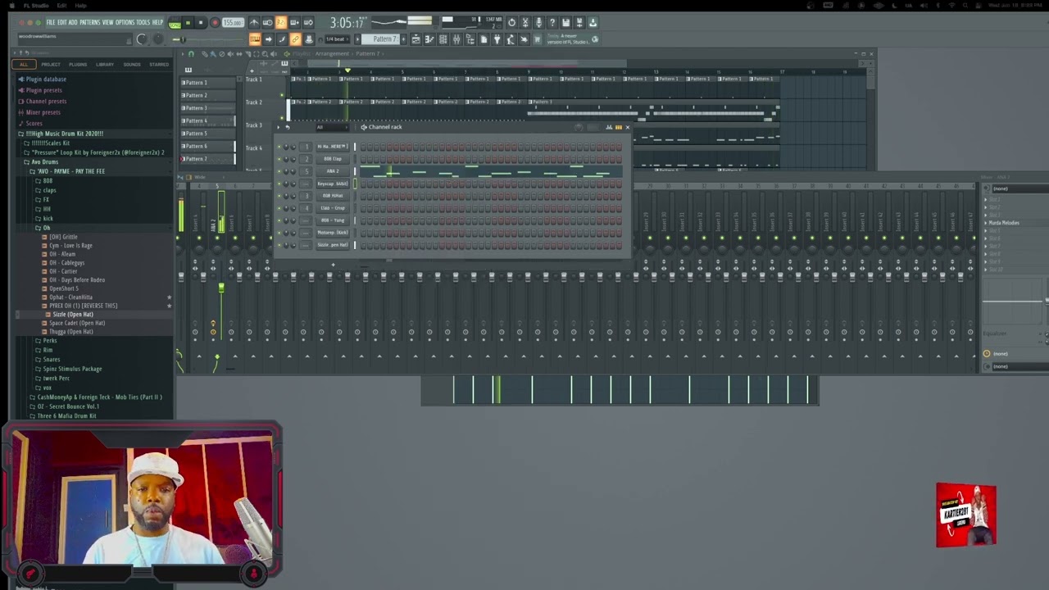Click the shopping cart content library icon

pyautogui.click(x=537, y=39)
